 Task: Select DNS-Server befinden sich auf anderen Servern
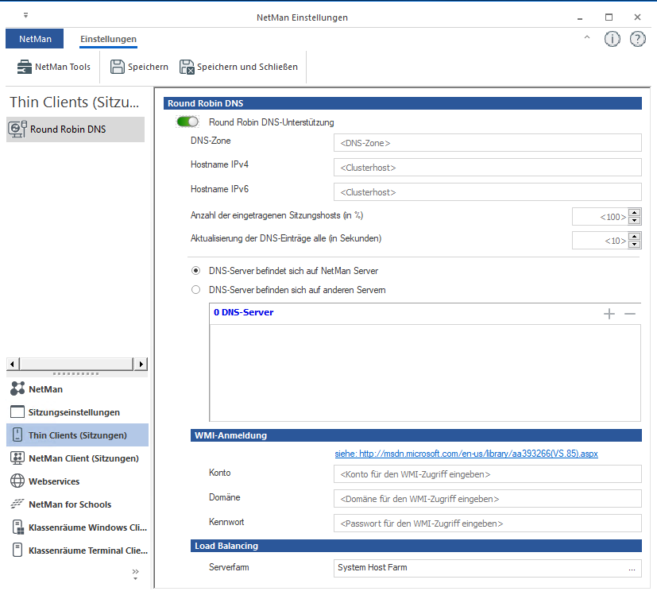[196, 290]
